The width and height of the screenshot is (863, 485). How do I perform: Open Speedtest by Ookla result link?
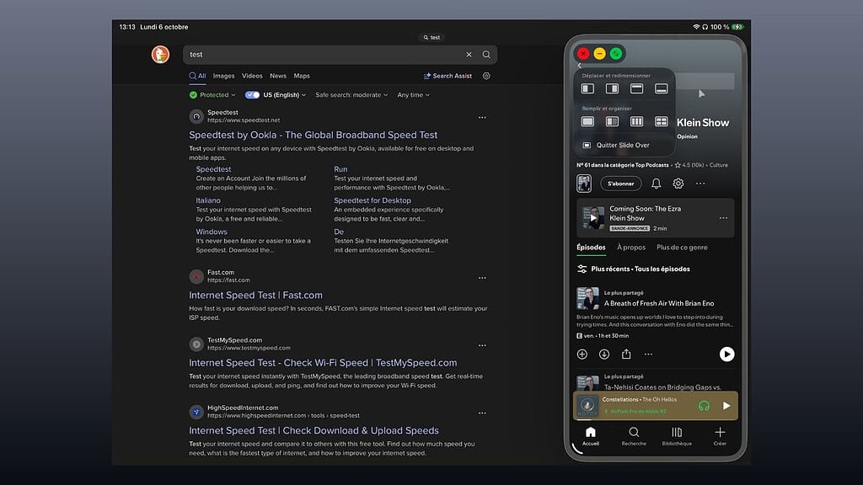pyautogui.click(x=314, y=135)
